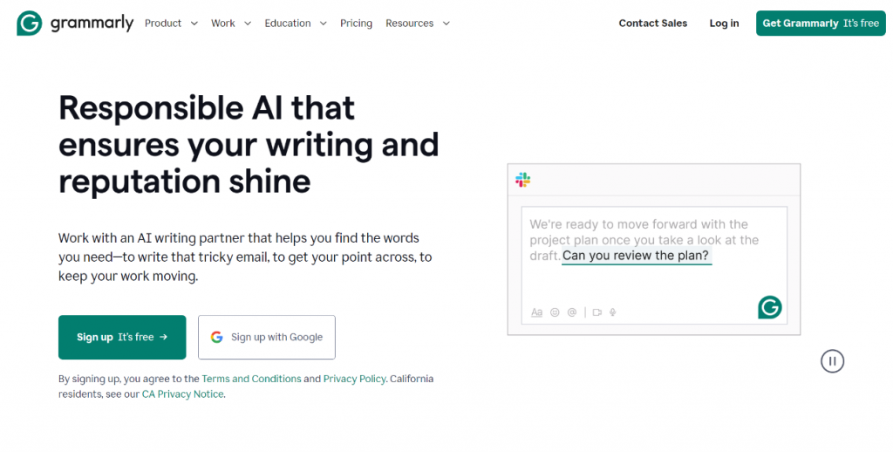
Task: Select Sign up with Google
Action: pyautogui.click(x=267, y=338)
